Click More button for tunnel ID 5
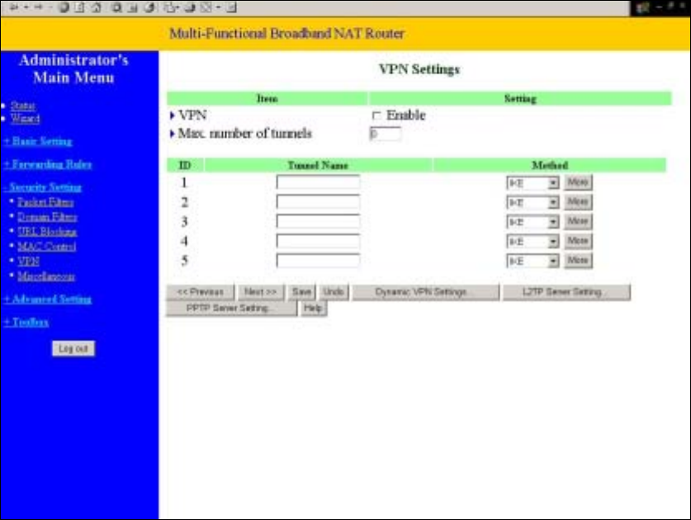Screen dimensions: 691x520 point(578,261)
